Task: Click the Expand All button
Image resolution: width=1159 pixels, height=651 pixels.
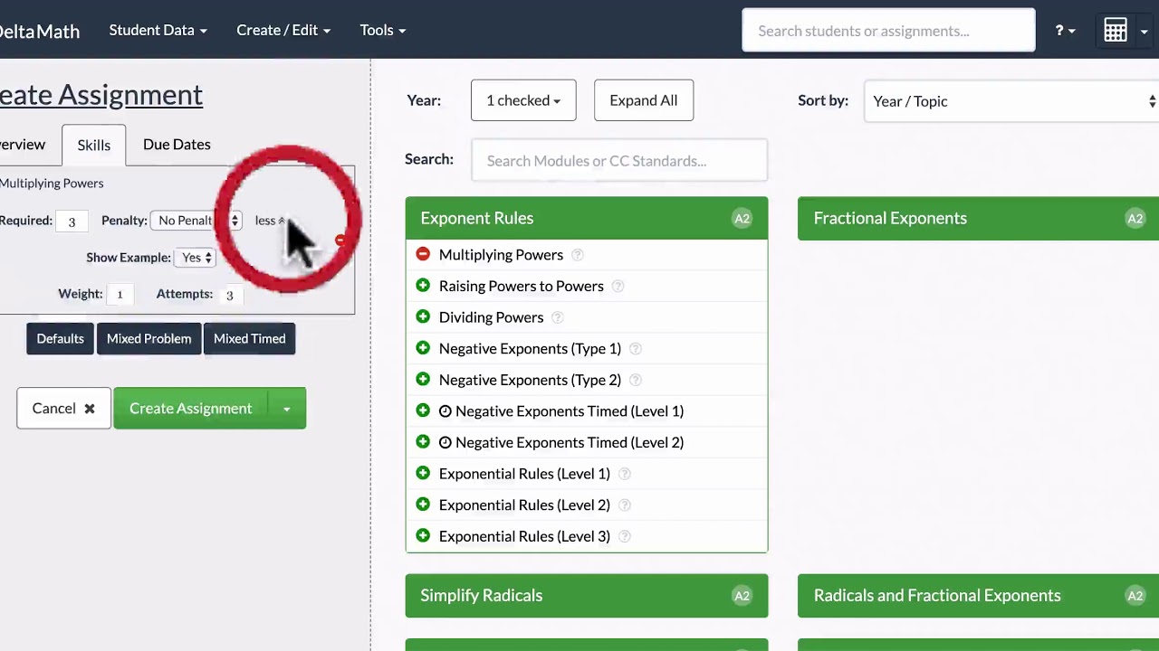Action: tap(643, 100)
